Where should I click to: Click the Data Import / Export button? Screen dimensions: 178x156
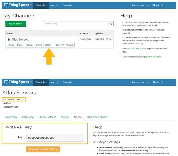click(x=64, y=45)
